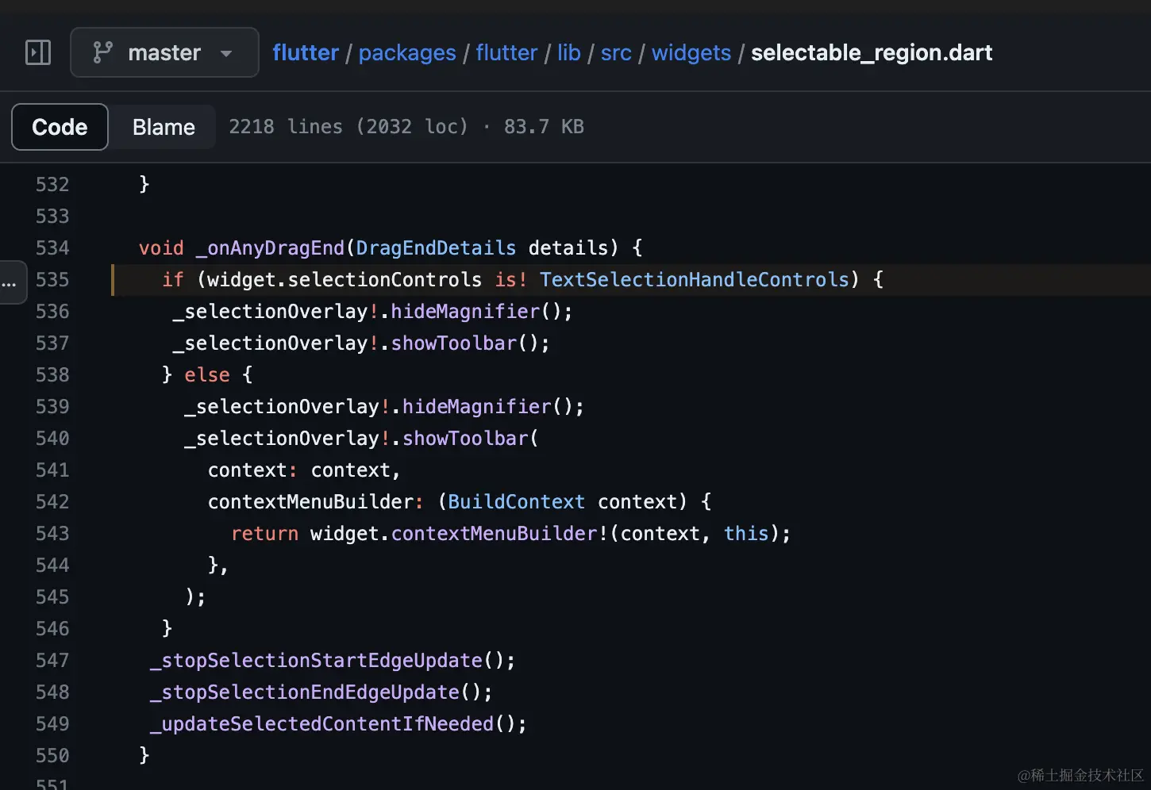This screenshot has width=1151, height=790.
Task: Click line number 545
Action: [x=52, y=596]
